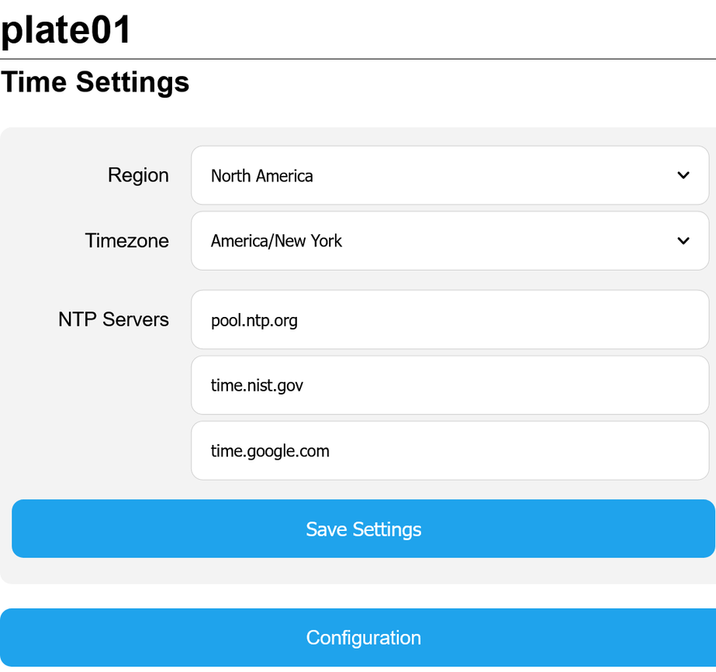Click the plate01 device heading
Screen dimensions: 716x672
[67, 29]
